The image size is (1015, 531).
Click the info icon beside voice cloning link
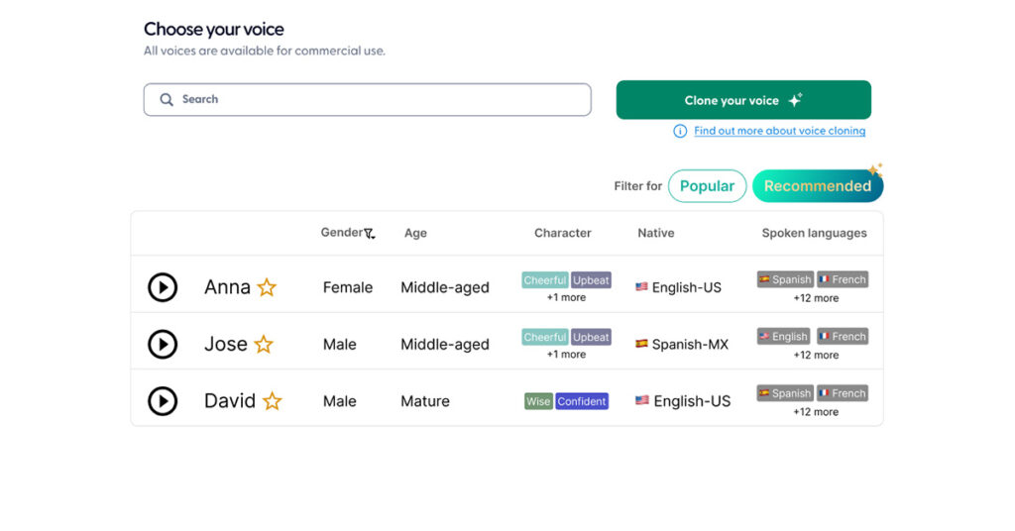point(680,131)
